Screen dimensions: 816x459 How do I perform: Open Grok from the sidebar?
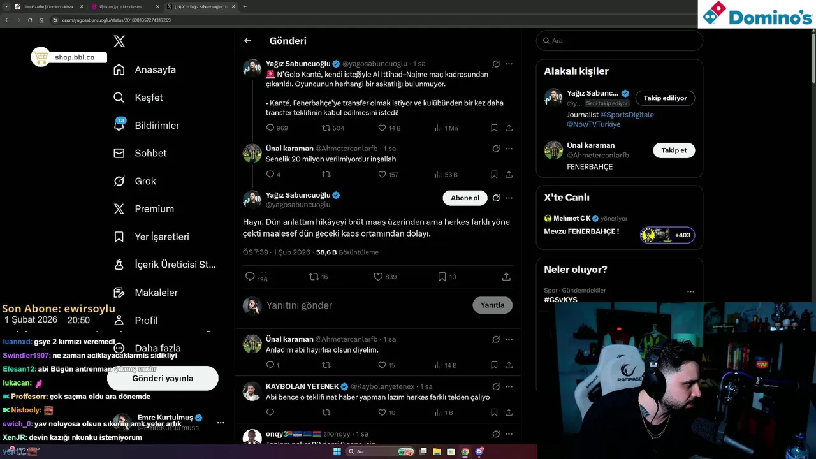tap(135, 181)
